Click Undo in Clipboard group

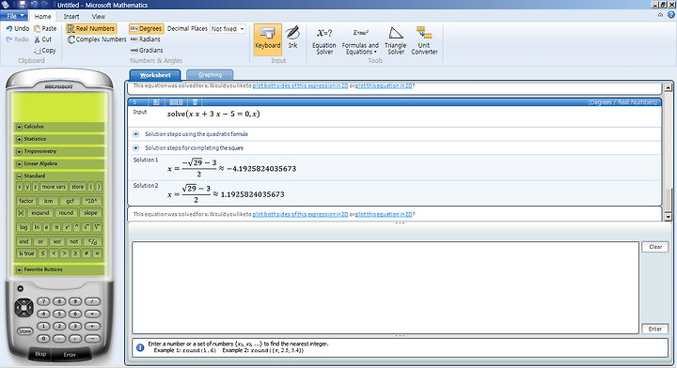coord(18,28)
